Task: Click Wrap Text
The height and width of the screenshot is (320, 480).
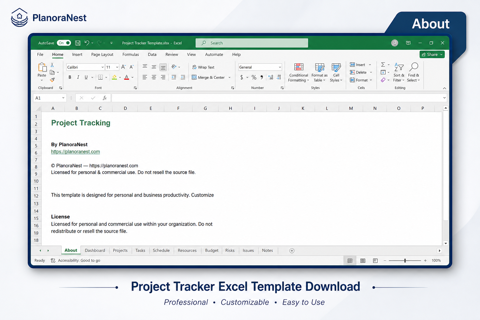Action: pos(203,67)
